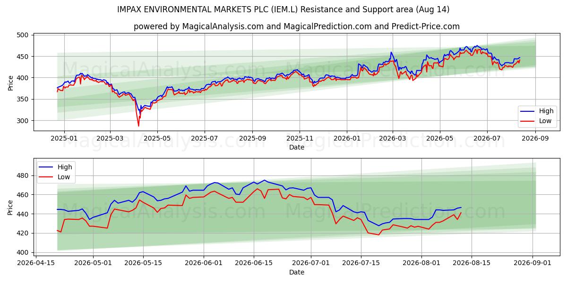Click the 2026-06-01 date tick label
Viewport: 567px width, 283px height.
click(204, 263)
